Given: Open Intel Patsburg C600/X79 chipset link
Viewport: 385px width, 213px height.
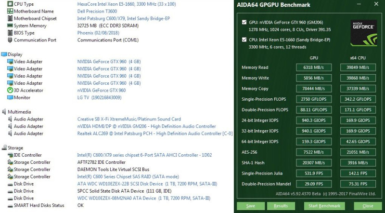Looking at the screenshot, I should pos(124,18).
